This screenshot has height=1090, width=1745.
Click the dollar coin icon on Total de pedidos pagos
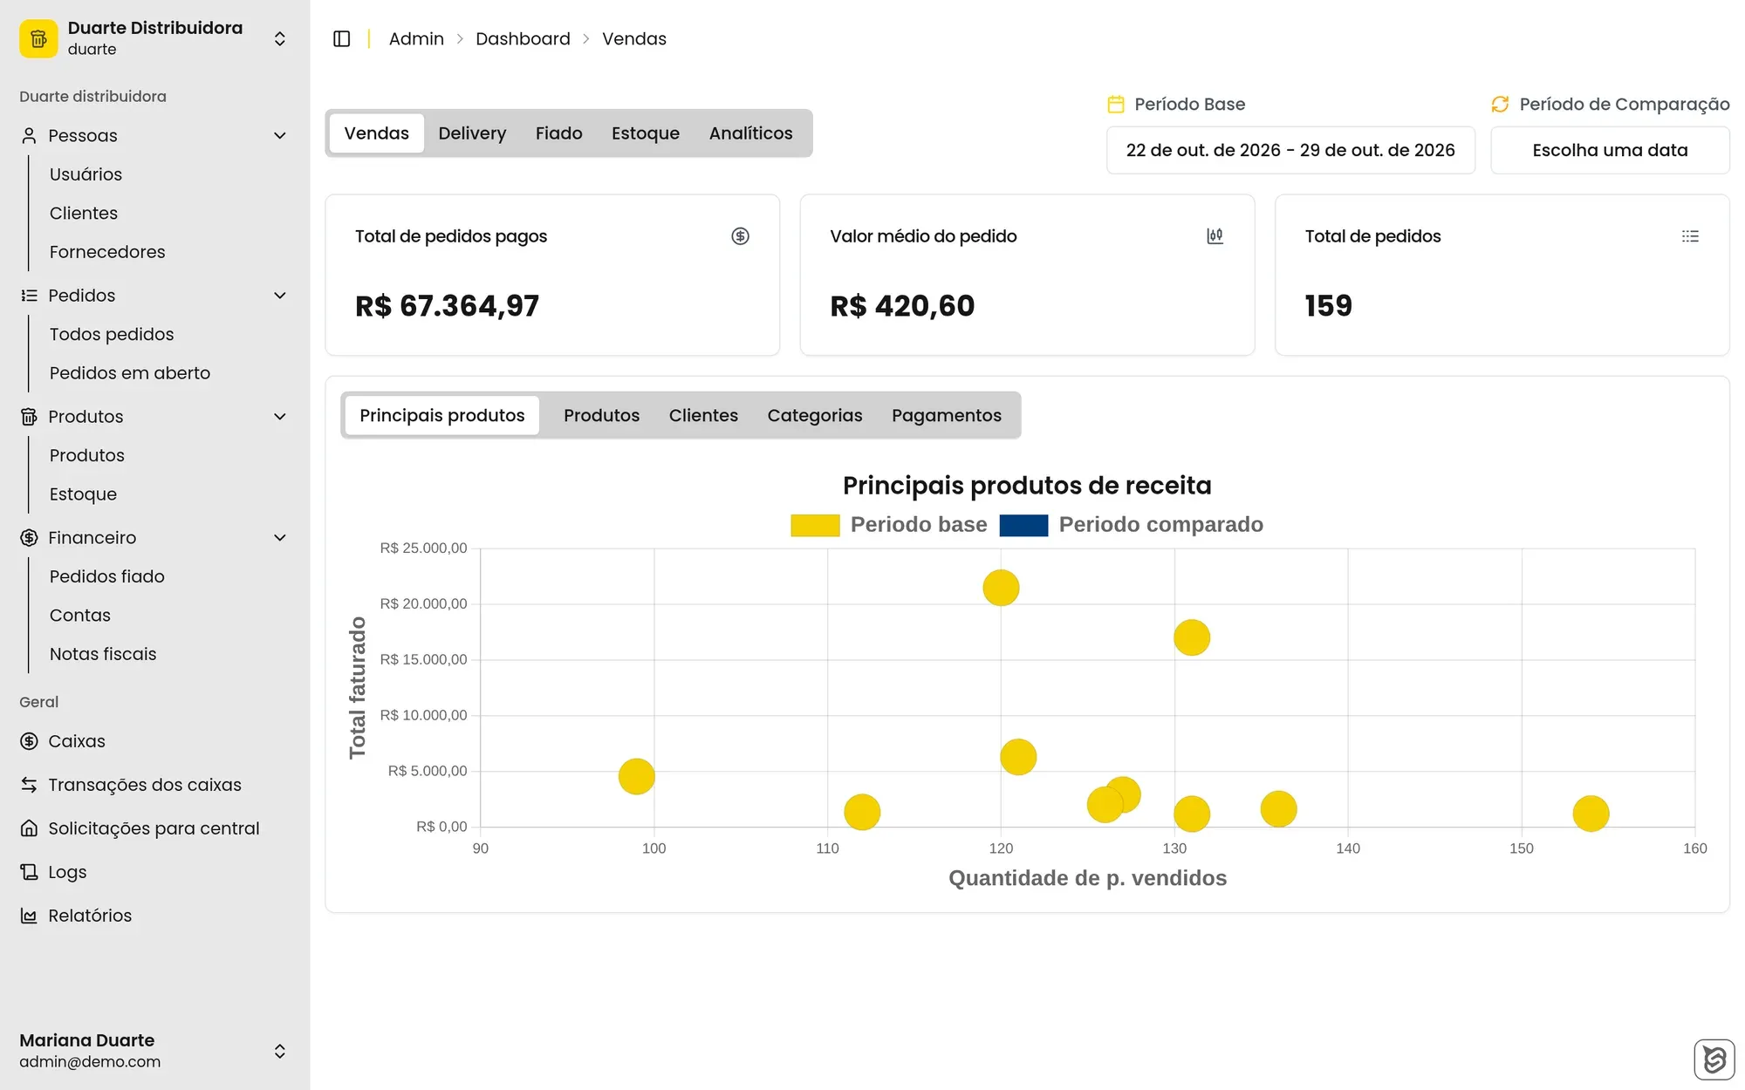tap(740, 236)
